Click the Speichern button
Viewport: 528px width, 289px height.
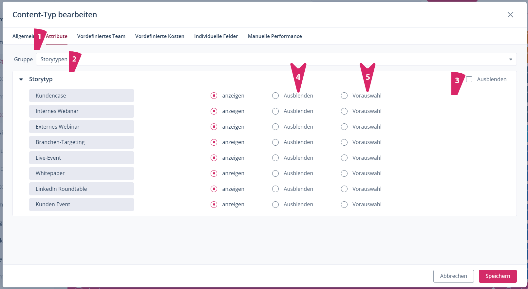tap(497, 276)
